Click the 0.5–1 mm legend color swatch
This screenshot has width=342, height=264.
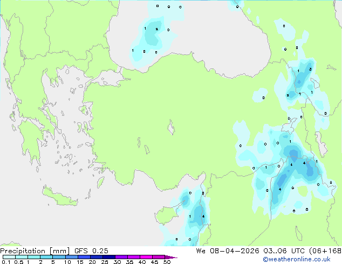22,257
